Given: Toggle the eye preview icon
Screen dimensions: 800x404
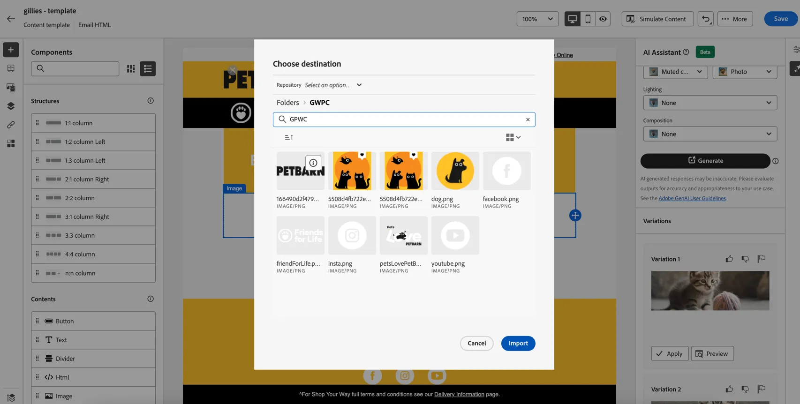Looking at the screenshot, I should [x=603, y=19].
